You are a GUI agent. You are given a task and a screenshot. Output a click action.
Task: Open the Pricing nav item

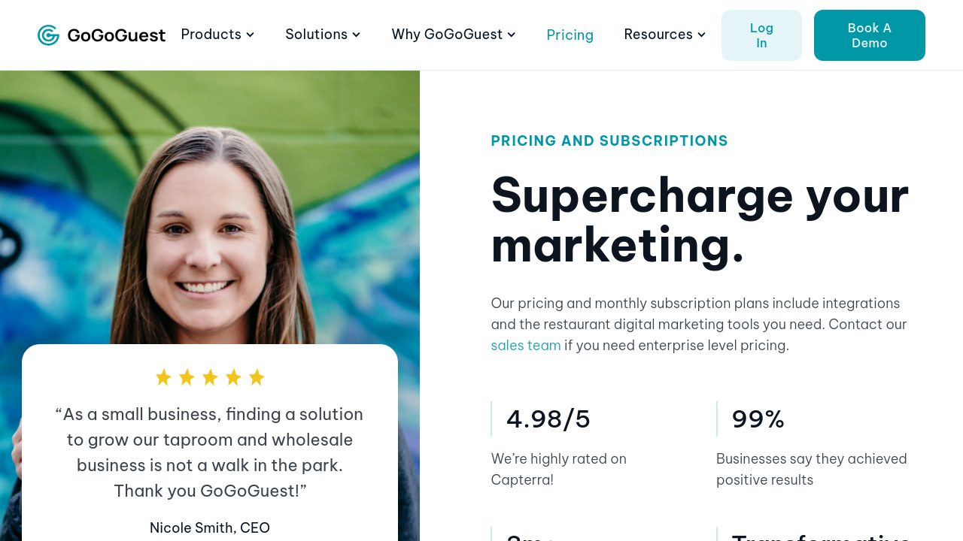[570, 35]
